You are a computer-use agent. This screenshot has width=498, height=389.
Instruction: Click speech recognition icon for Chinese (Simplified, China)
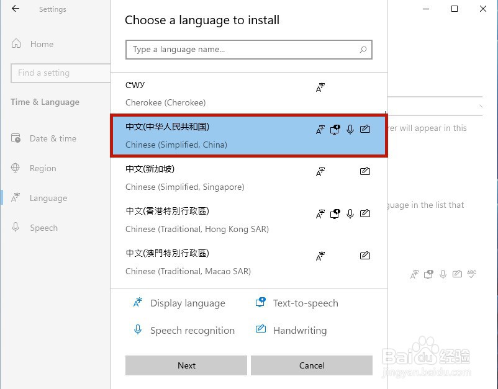coord(350,130)
